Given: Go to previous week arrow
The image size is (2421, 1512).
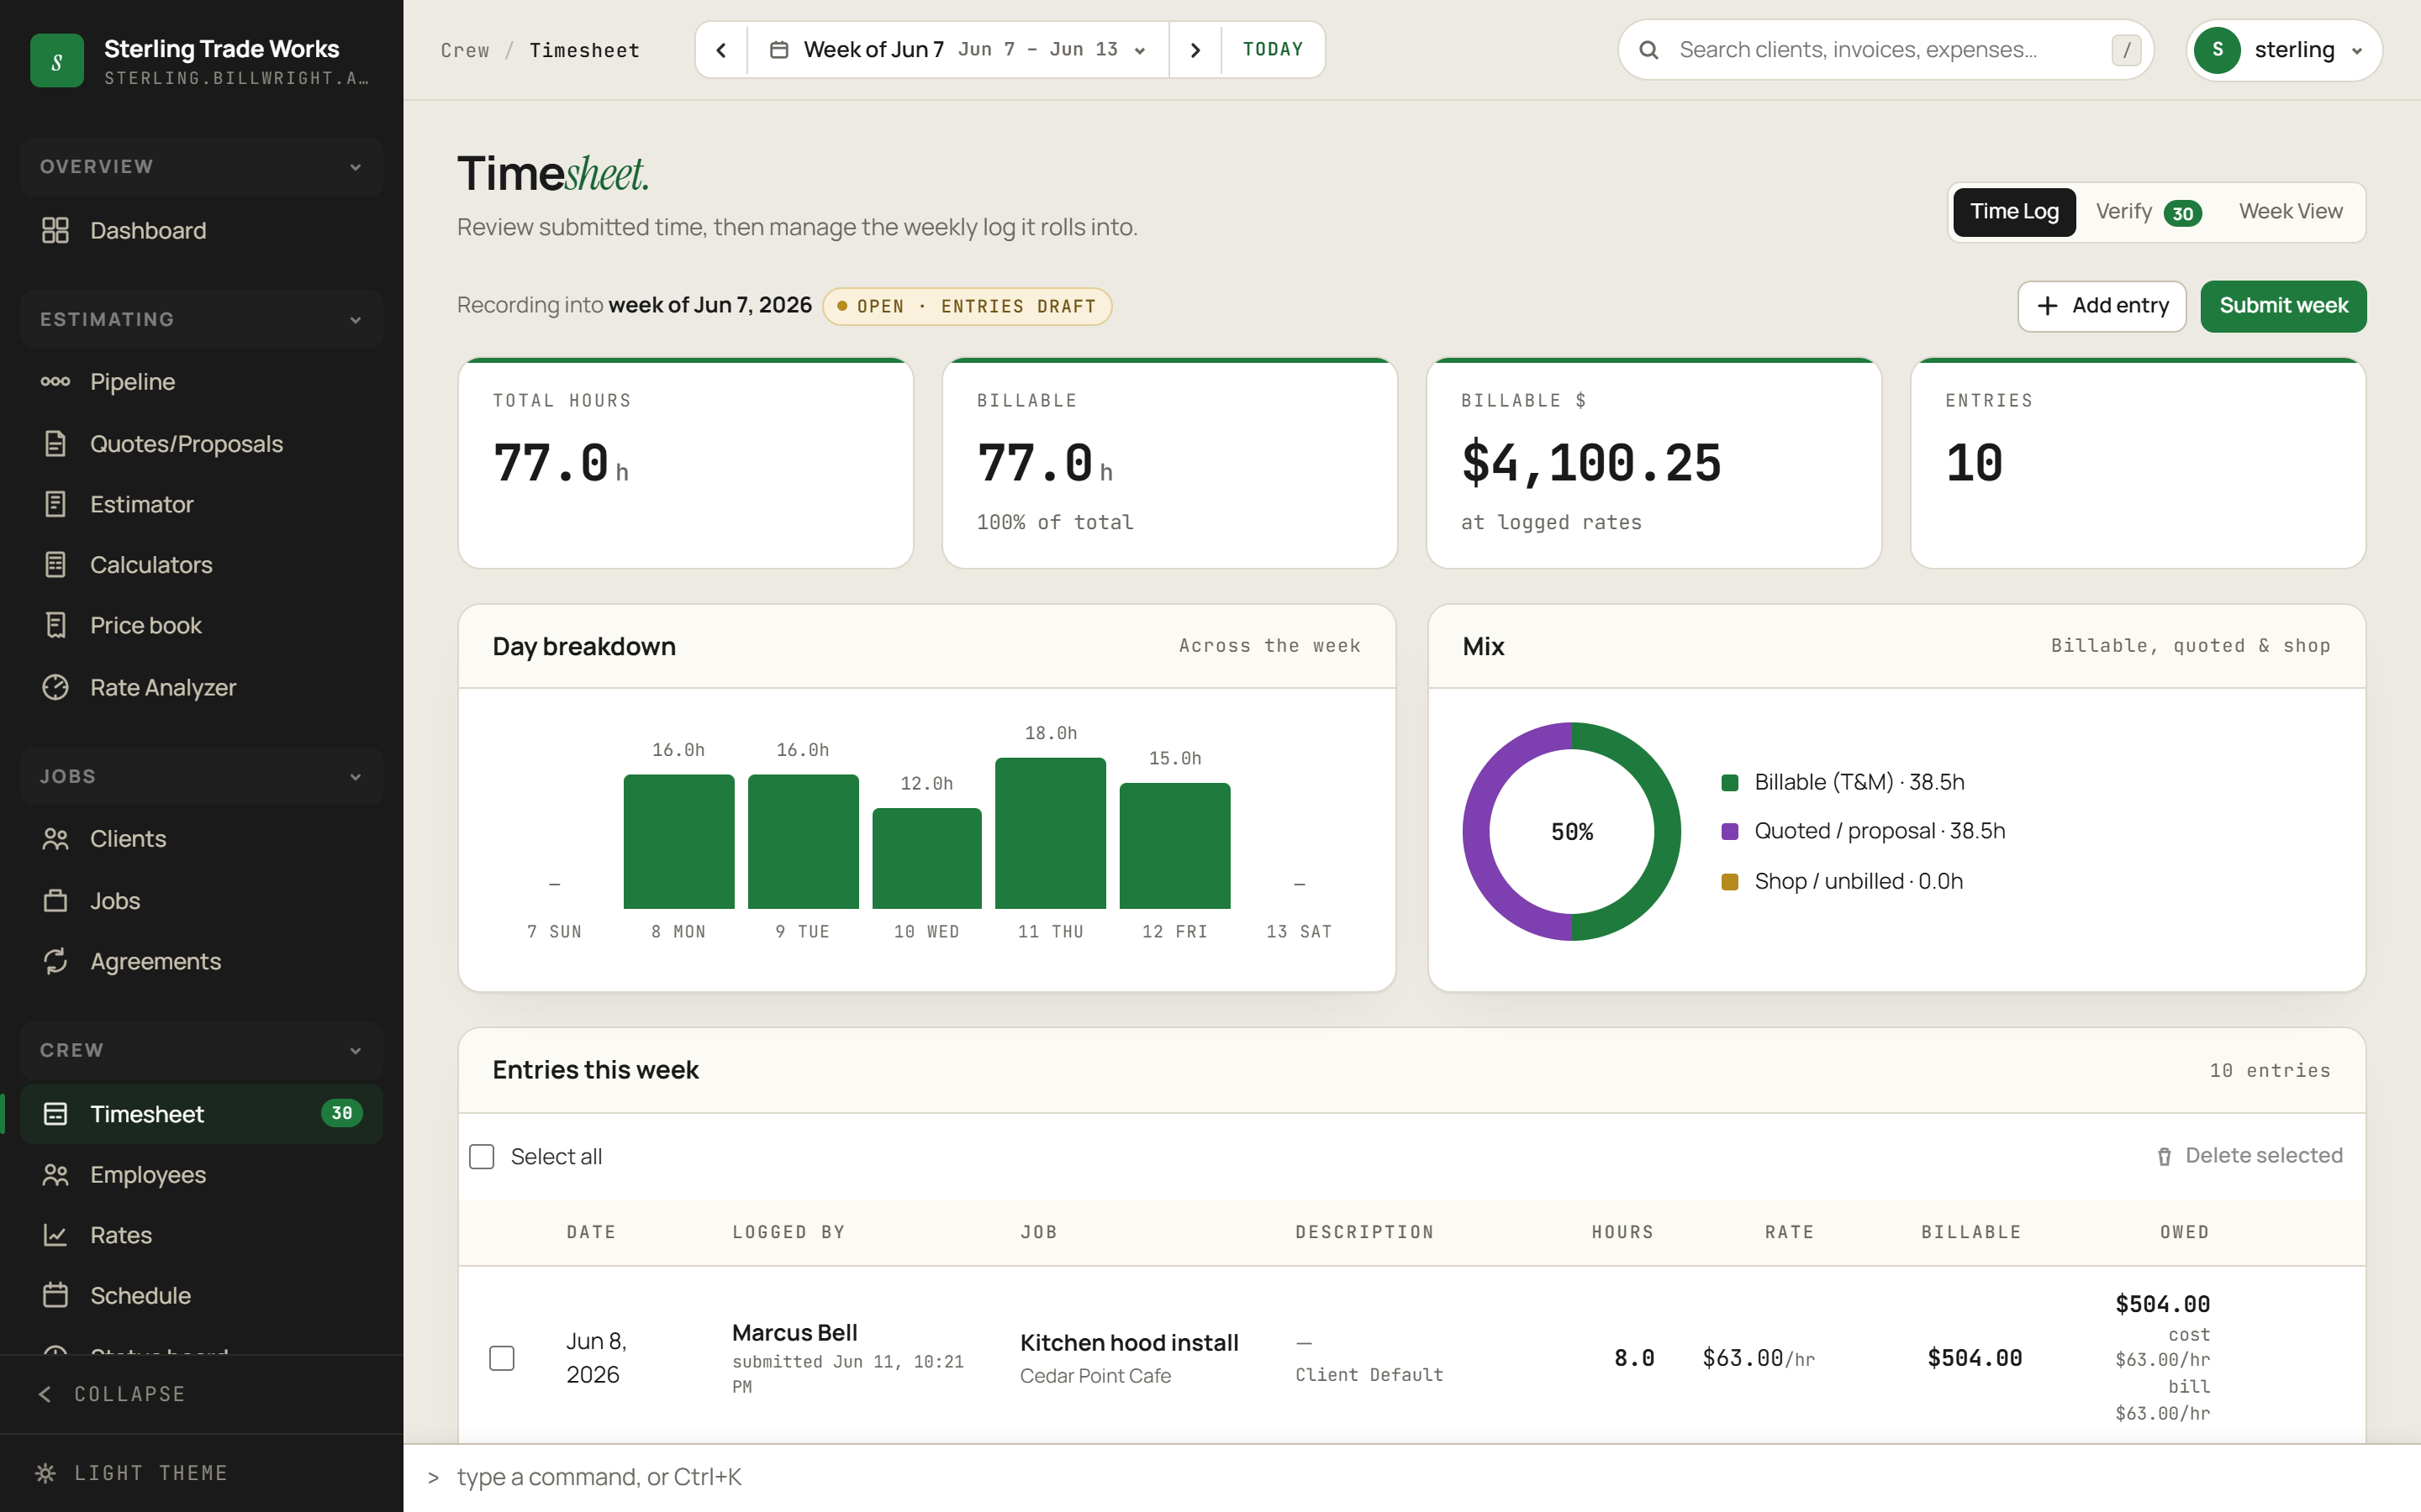Looking at the screenshot, I should 721,50.
